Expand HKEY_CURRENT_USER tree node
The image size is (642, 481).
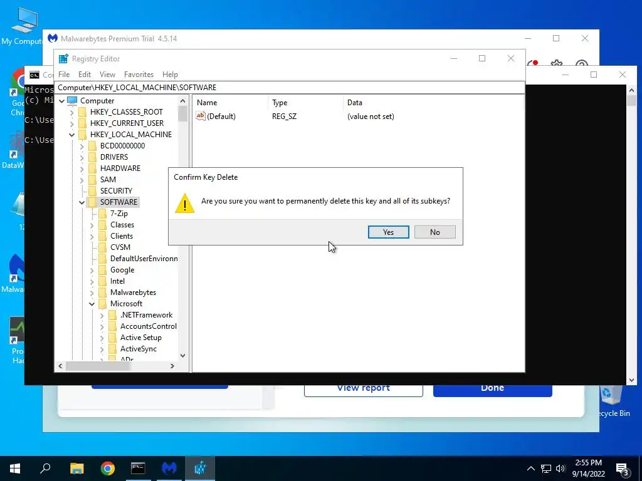pos(71,123)
